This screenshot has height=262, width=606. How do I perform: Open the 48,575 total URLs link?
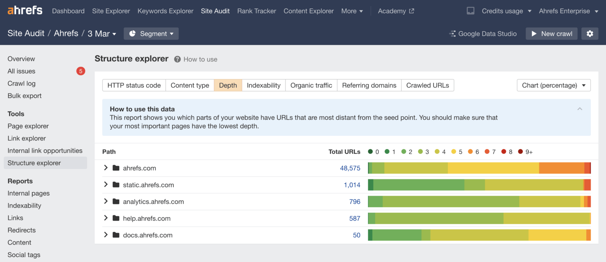350,168
